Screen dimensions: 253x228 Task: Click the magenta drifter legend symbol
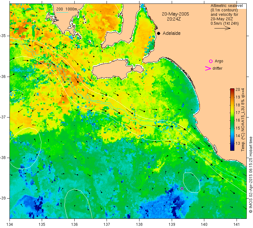208,68
